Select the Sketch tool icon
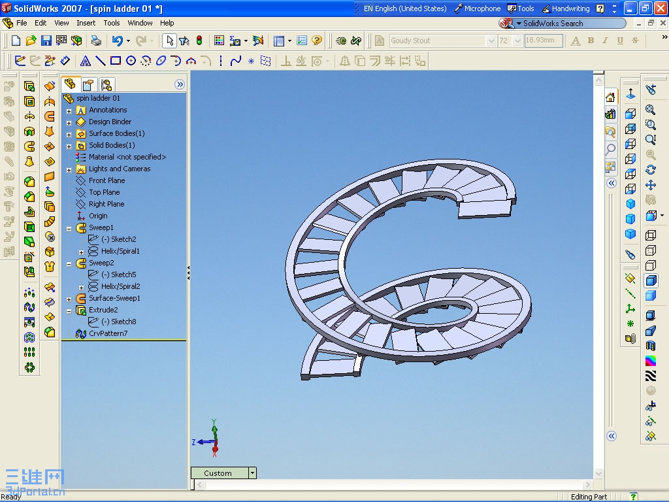 (x=20, y=61)
